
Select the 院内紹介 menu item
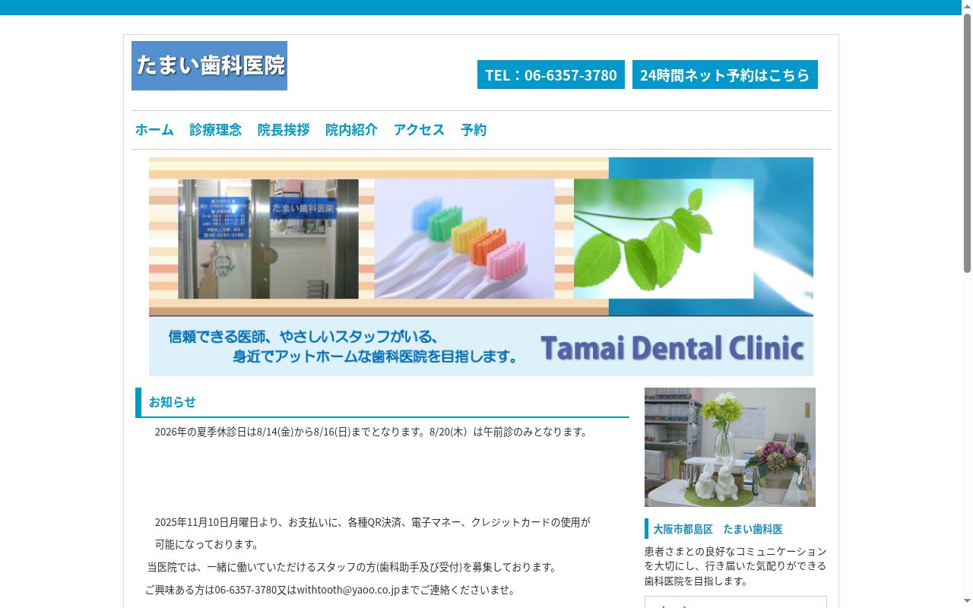pos(351,130)
